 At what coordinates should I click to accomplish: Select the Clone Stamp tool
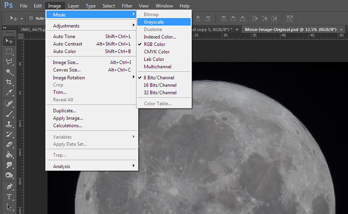click(9, 124)
